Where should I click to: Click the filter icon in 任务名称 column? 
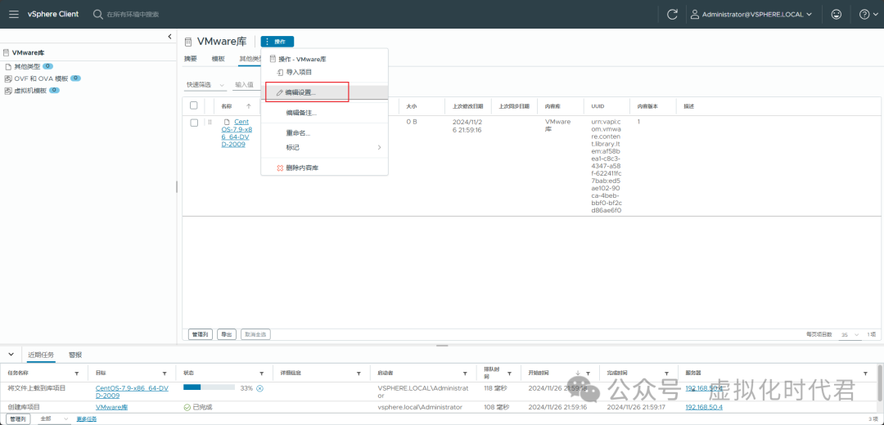pos(83,373)
